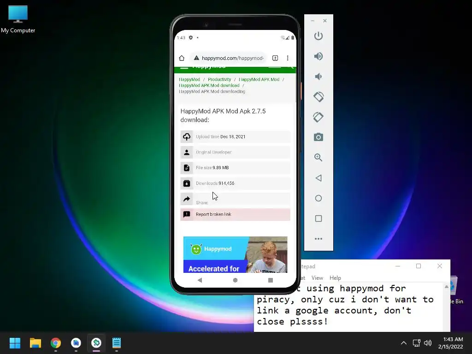Image resolution: width=472 pixels, height=354 pixels.
Task: Lower volume with emulator volume down icon
Action: click(x=318, y=77)
